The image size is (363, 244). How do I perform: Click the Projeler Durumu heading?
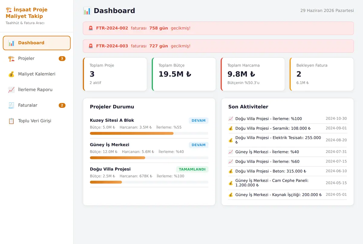pyautogui.click(x=112, y=107)
